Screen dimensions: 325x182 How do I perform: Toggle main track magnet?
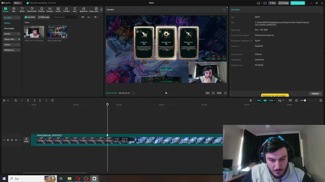click(x=259, y=101)
